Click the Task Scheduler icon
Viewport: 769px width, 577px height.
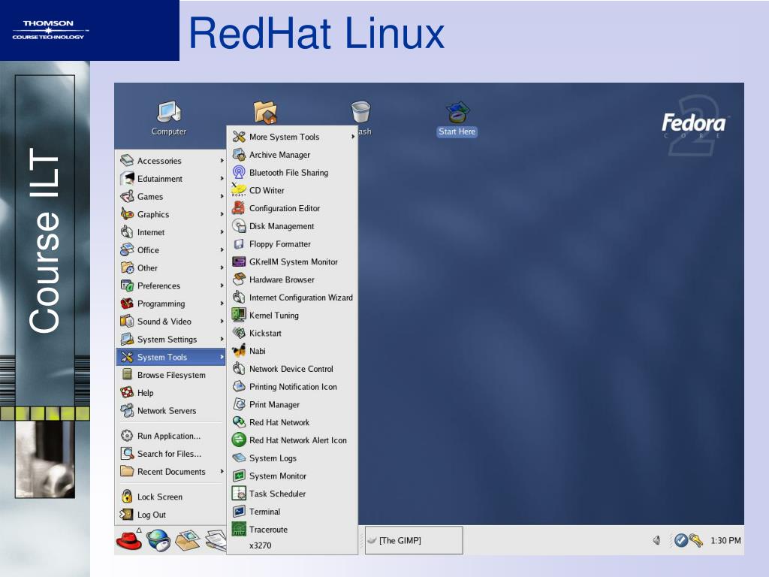click(x=239, y=494)
